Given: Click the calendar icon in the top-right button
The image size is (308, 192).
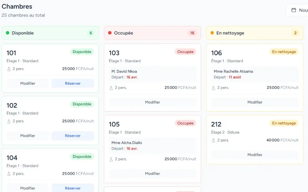Looking at the screenshot, I should [294, 10].
